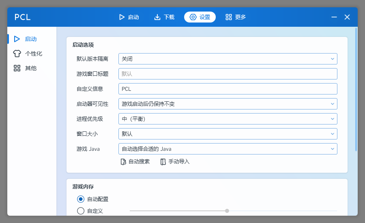The height and width of the screenshot is (223, 365).
Task: Click the 自定义信息 field containing PCL
Action: click(228, 89)
